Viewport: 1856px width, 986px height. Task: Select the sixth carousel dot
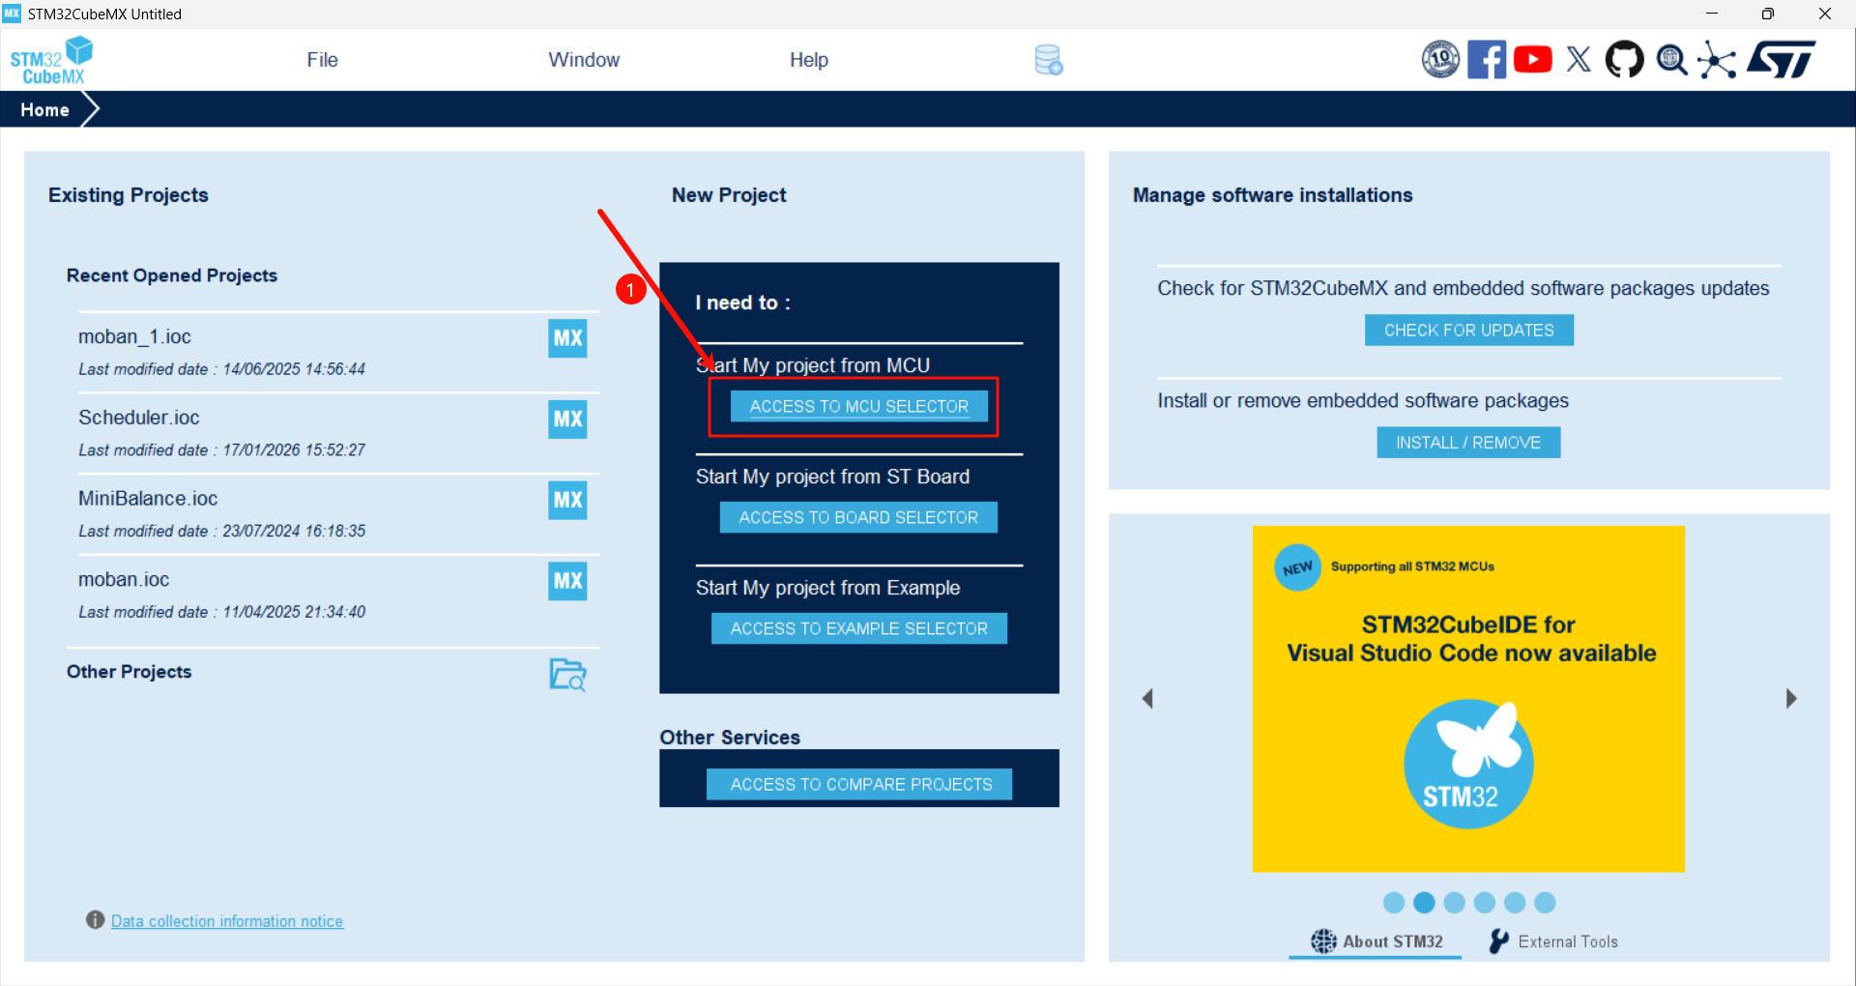click(1545, 902)
